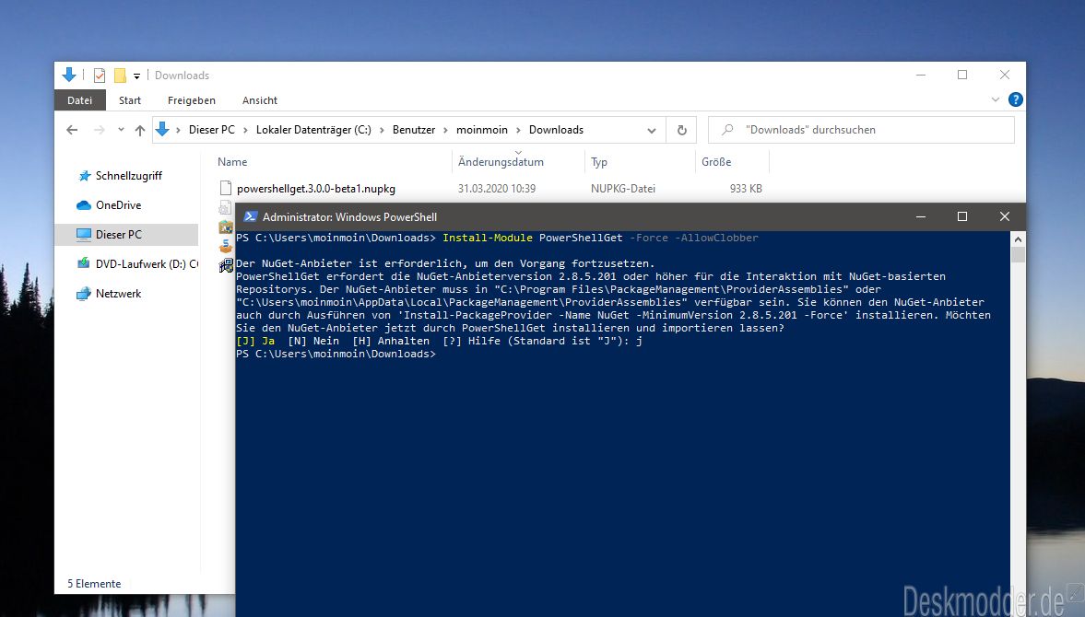Maximize the Administrator: Windows PowerShell window

pos(961,216)
